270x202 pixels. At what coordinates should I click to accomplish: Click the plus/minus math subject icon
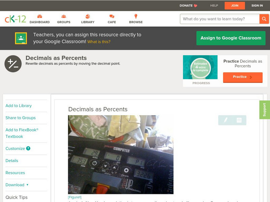(x=13, y=64)
